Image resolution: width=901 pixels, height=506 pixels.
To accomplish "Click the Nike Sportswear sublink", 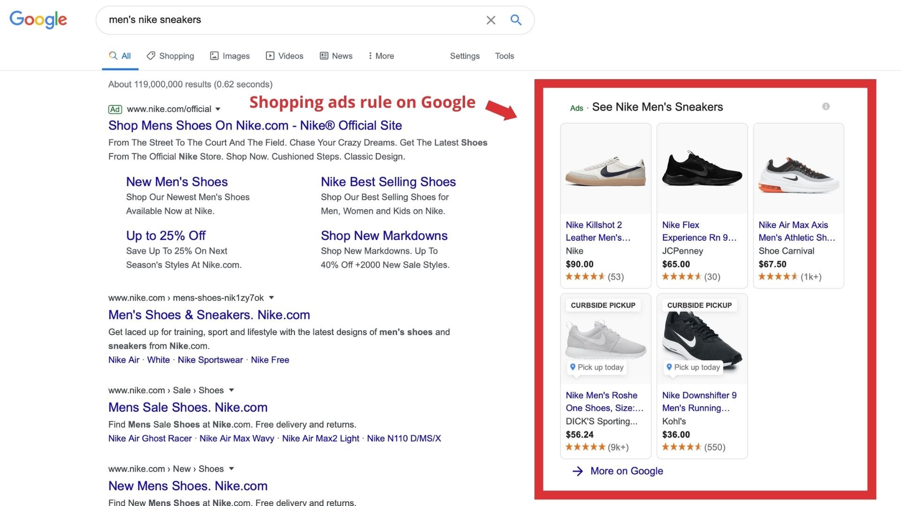I will pyautogui.click(x=210, y=360).
